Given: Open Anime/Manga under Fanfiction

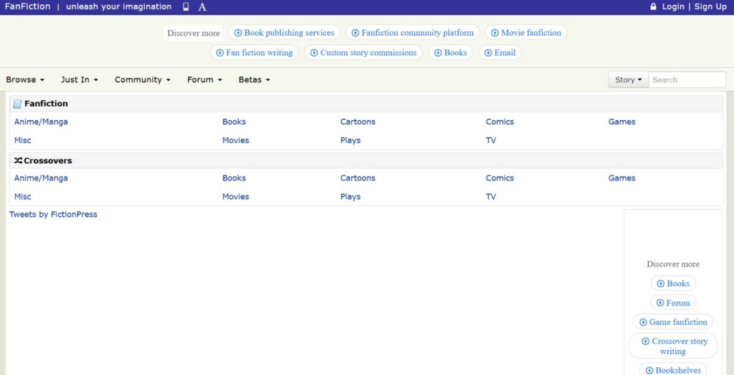Looking at the screenshot, I should pyautogui.click(x=41, y=122).
